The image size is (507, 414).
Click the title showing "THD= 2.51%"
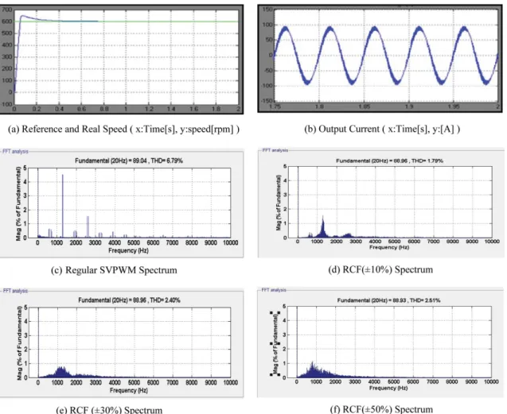click(388, 300)
